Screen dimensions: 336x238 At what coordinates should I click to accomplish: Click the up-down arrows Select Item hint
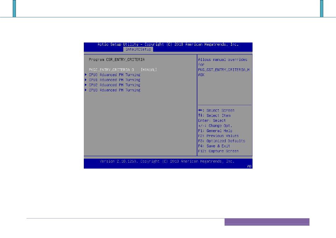(214, 115)
